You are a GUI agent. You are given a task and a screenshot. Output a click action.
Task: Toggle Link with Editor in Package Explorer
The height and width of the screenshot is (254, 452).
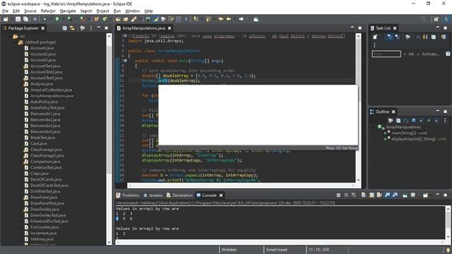pyautogui.click(x=72, y=28)
